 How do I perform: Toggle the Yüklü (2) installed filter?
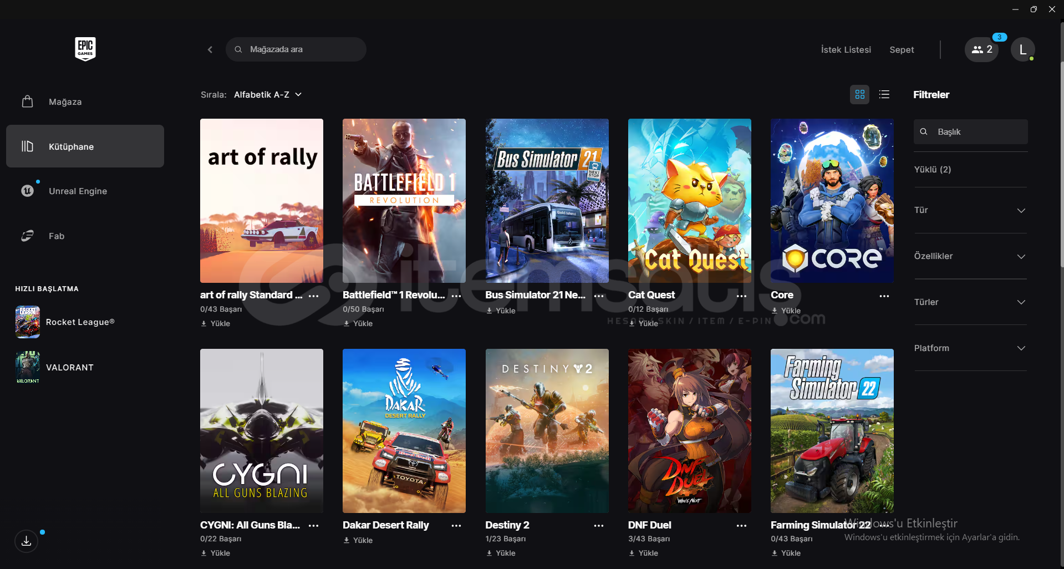pos(970,169)
